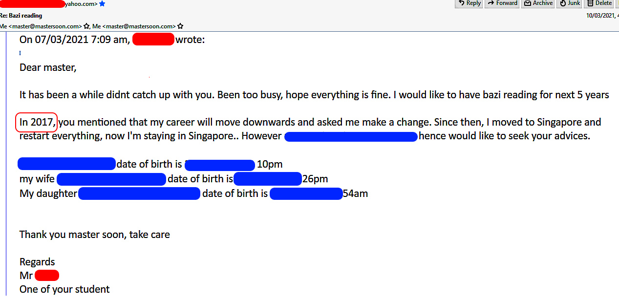This screenshot has width=619, height=301.
Task: Click 'Thank you master soon, take care' line
Action: click(x=94, y=235)
